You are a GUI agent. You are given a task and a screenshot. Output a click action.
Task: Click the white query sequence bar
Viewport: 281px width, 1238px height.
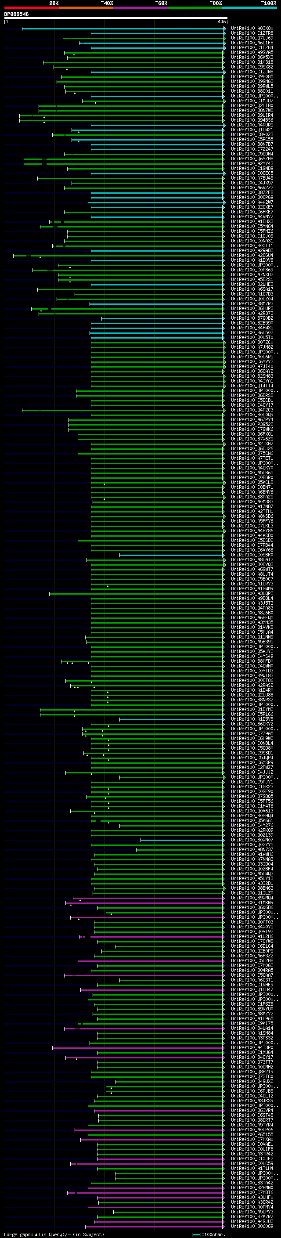click(115, 18)
